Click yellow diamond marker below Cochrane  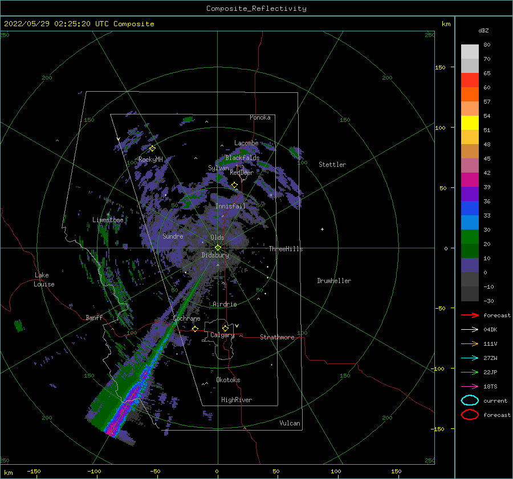coord(195,329)
